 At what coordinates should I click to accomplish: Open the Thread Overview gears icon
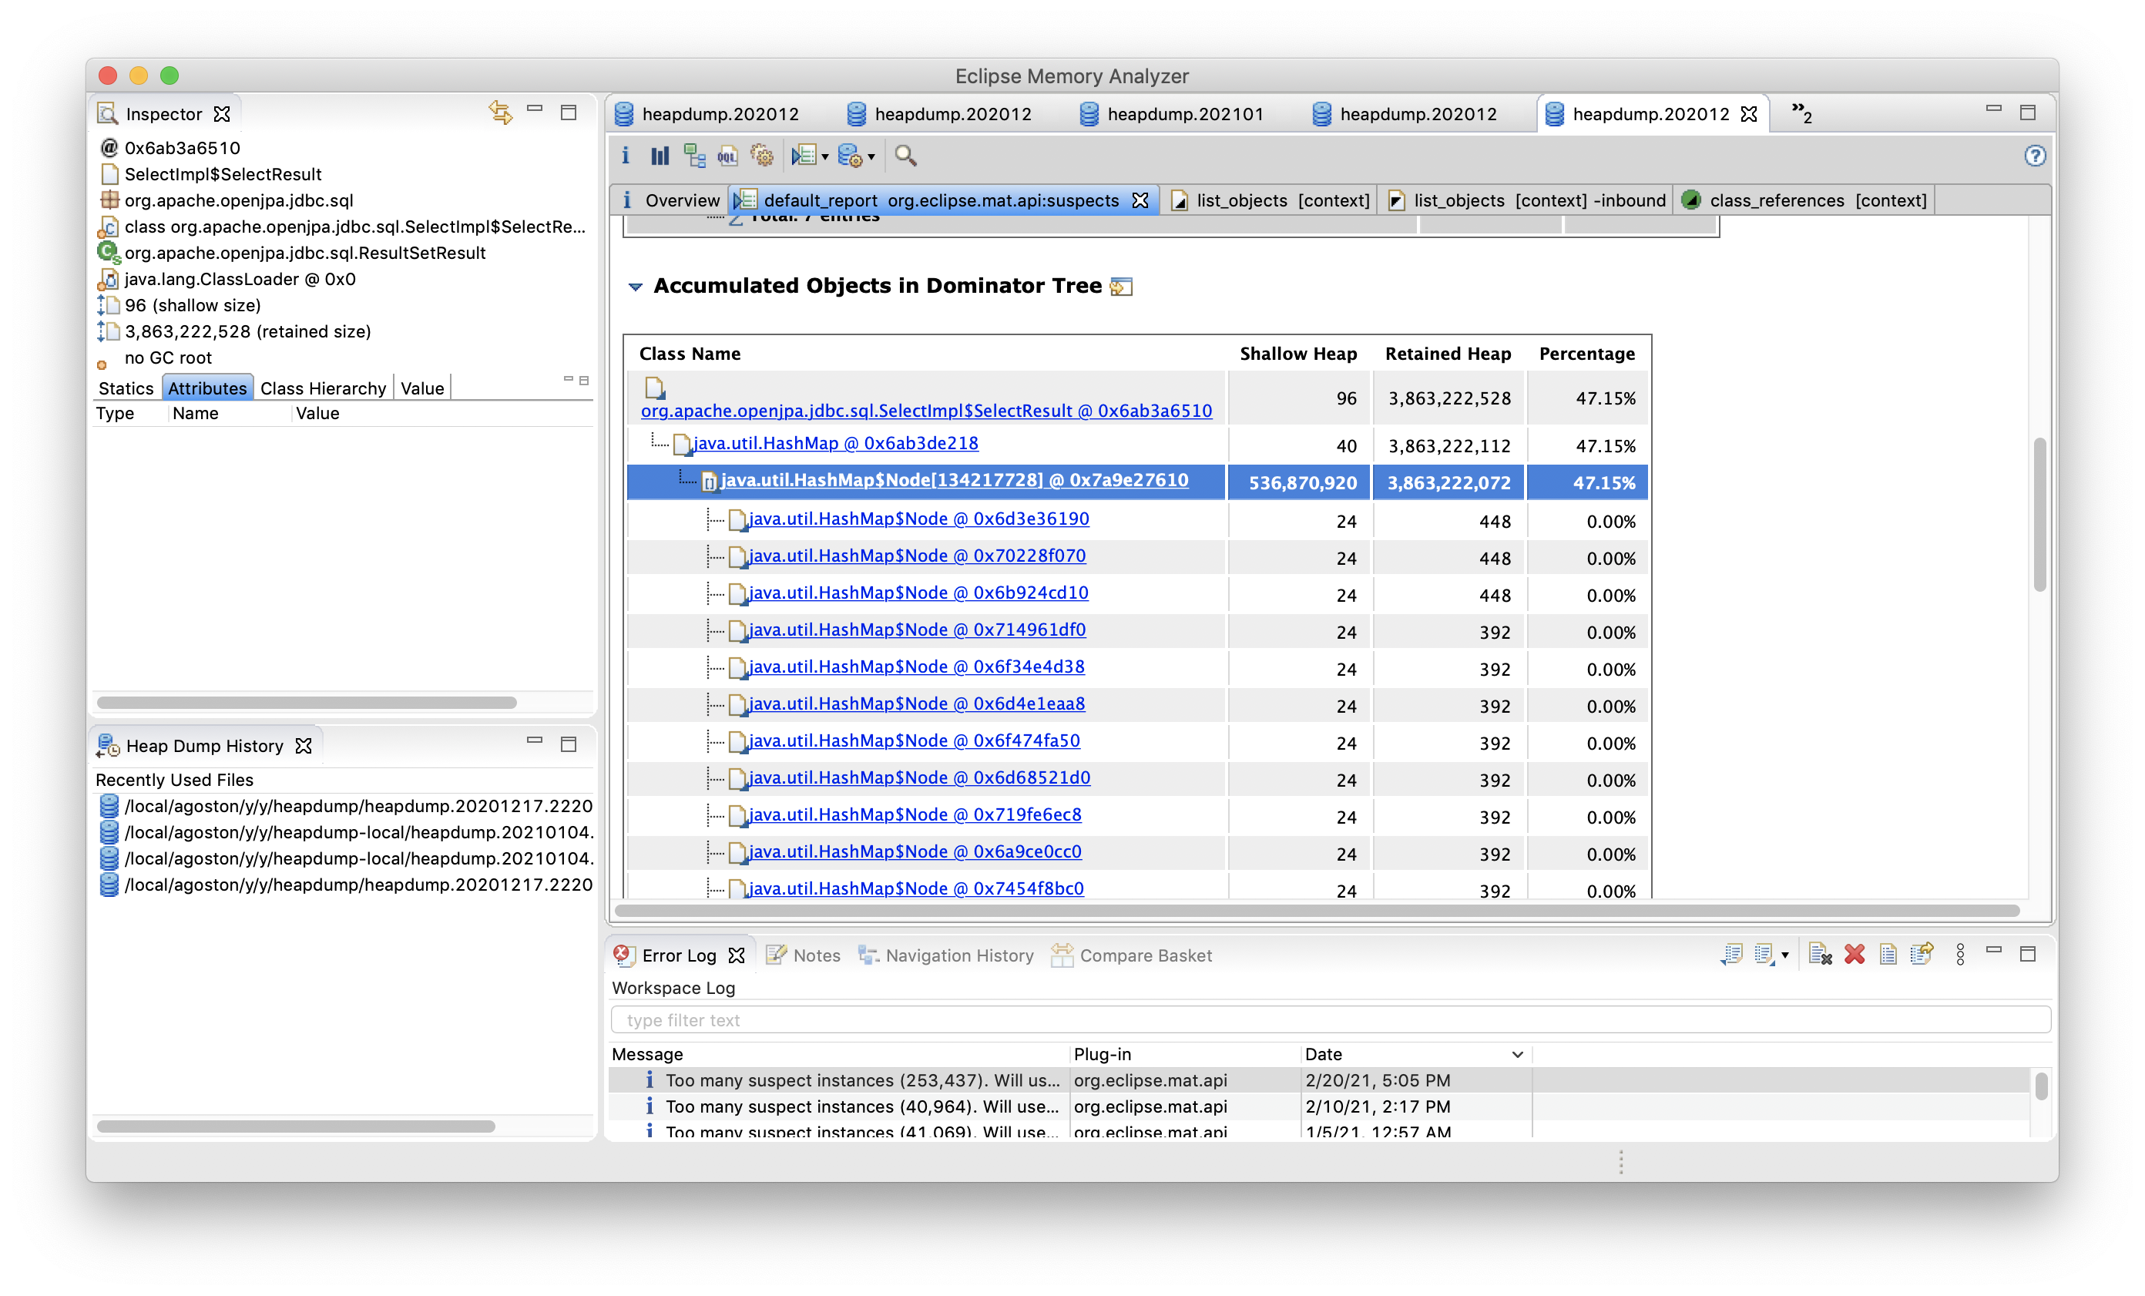(x=762, y=156)
